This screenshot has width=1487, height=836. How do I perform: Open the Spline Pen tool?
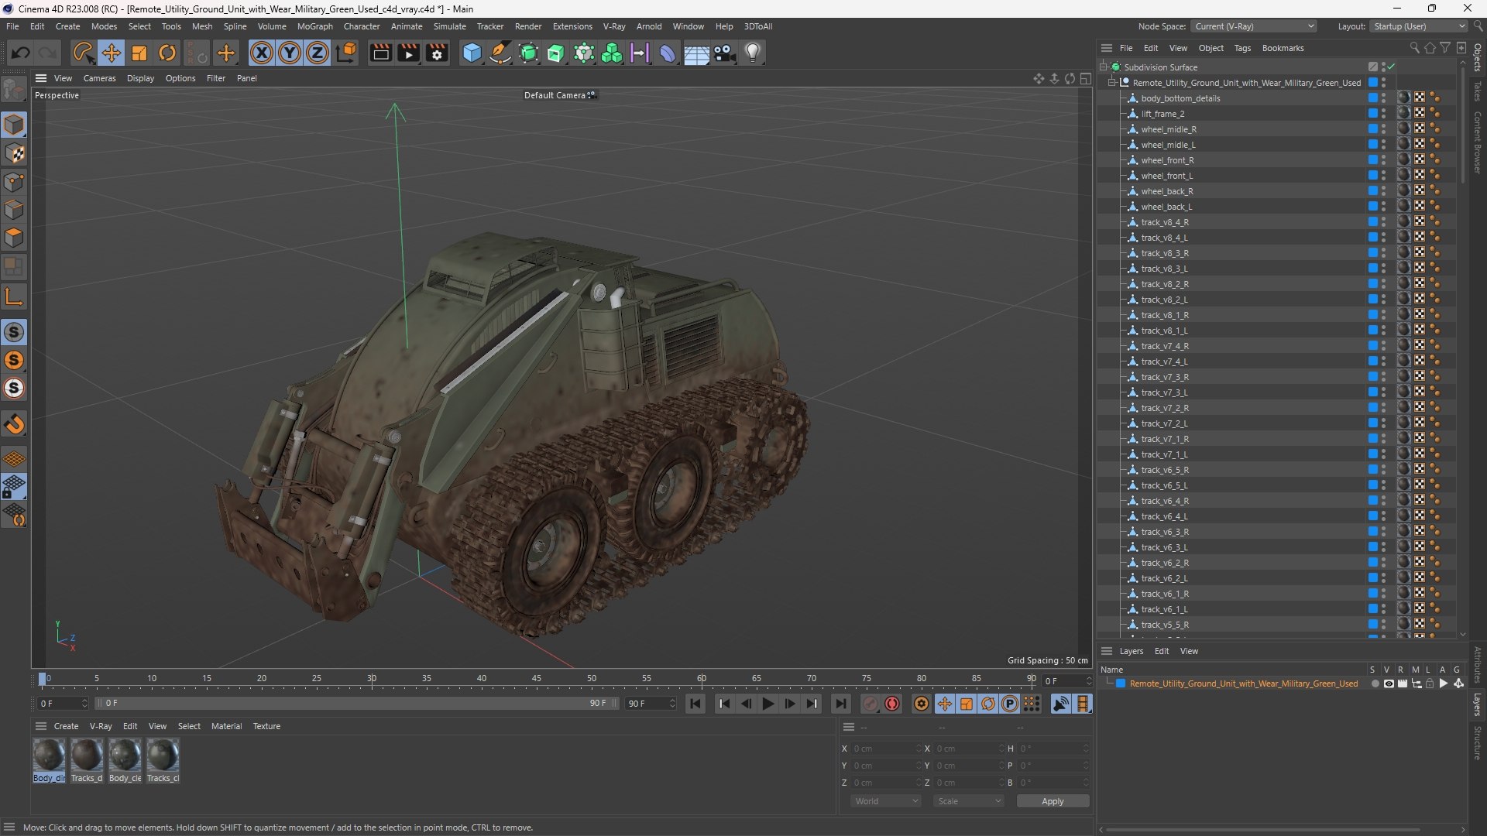pos(500,53)
